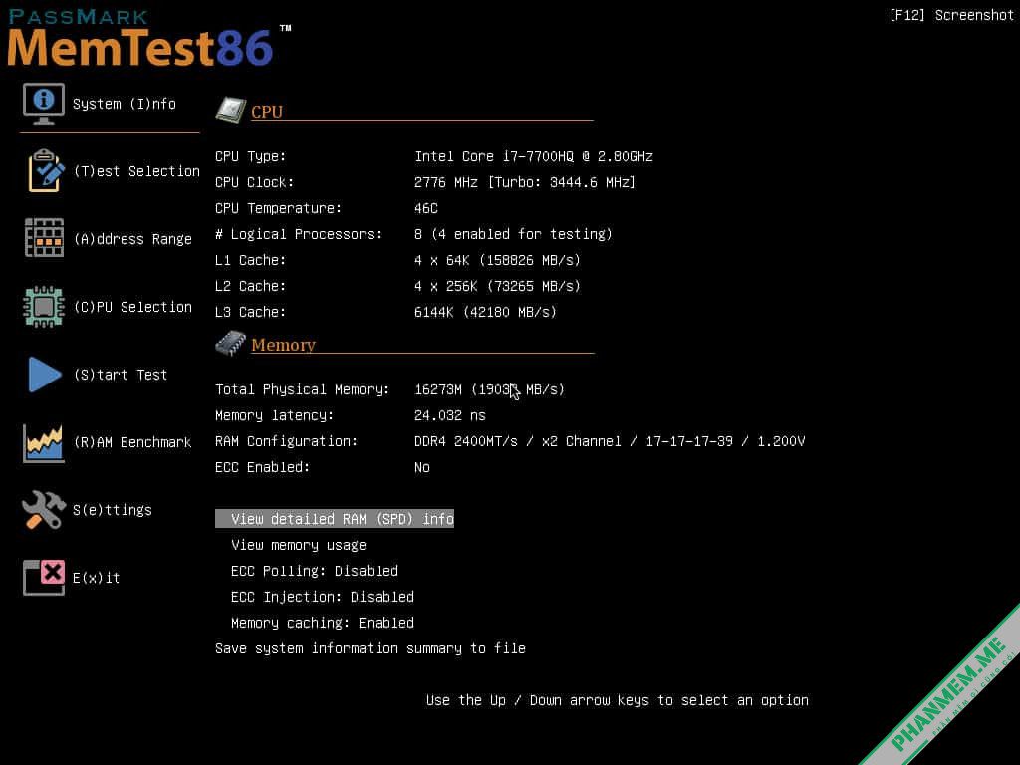The height and width of the screenshot is (765, 1020).
Task: Click the Address Range grid icon
Action: coord(44,238)
